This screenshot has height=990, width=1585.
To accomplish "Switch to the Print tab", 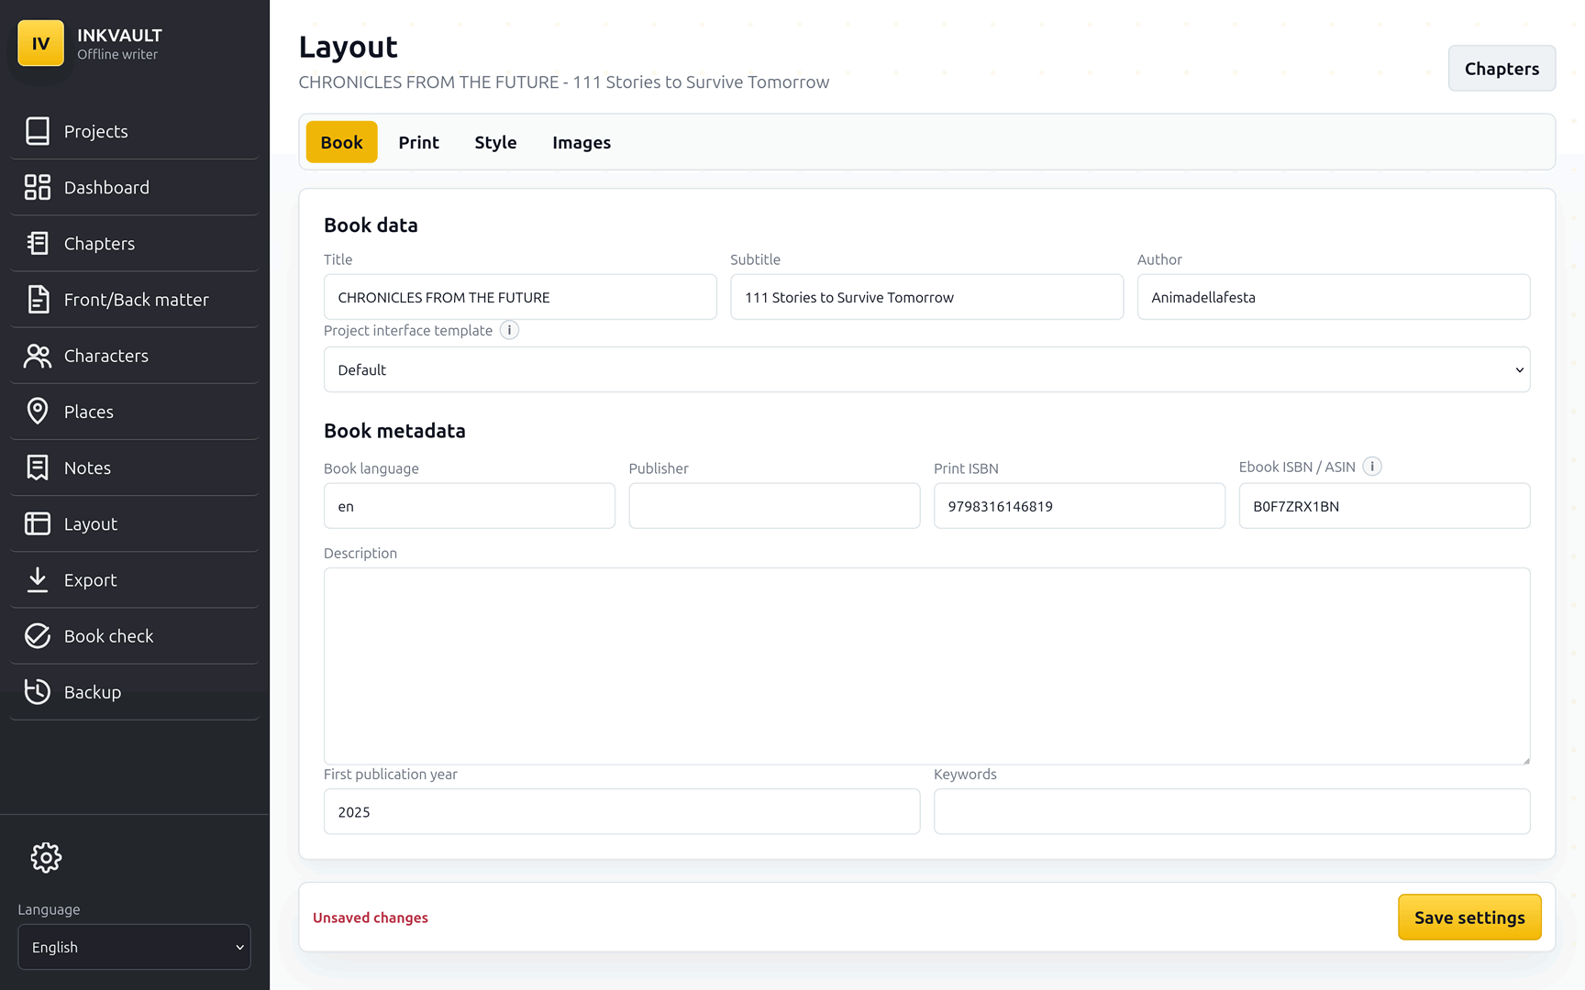I will [418, 142].
